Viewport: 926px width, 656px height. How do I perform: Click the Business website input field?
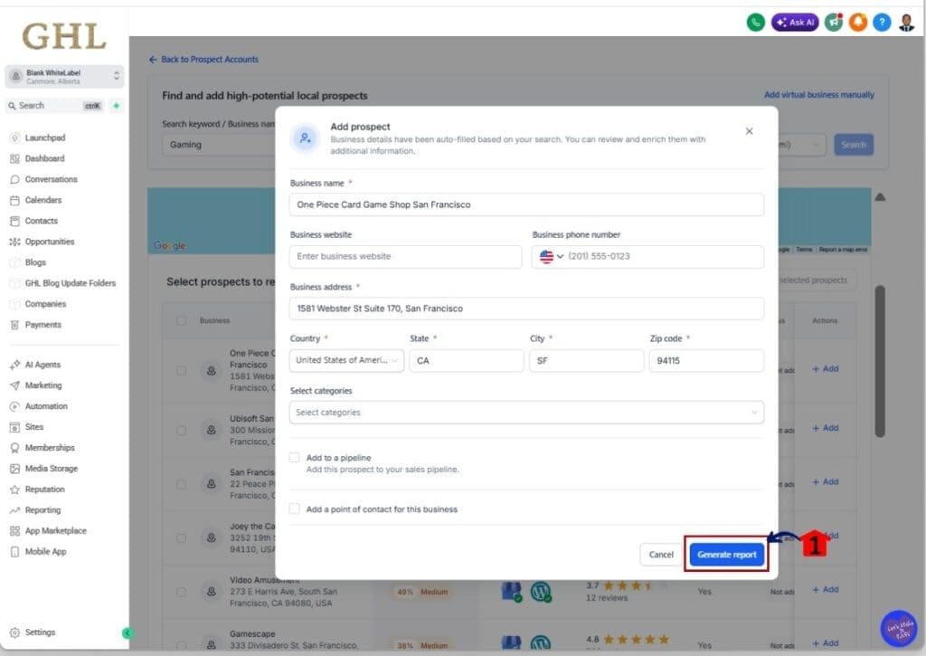405,256
